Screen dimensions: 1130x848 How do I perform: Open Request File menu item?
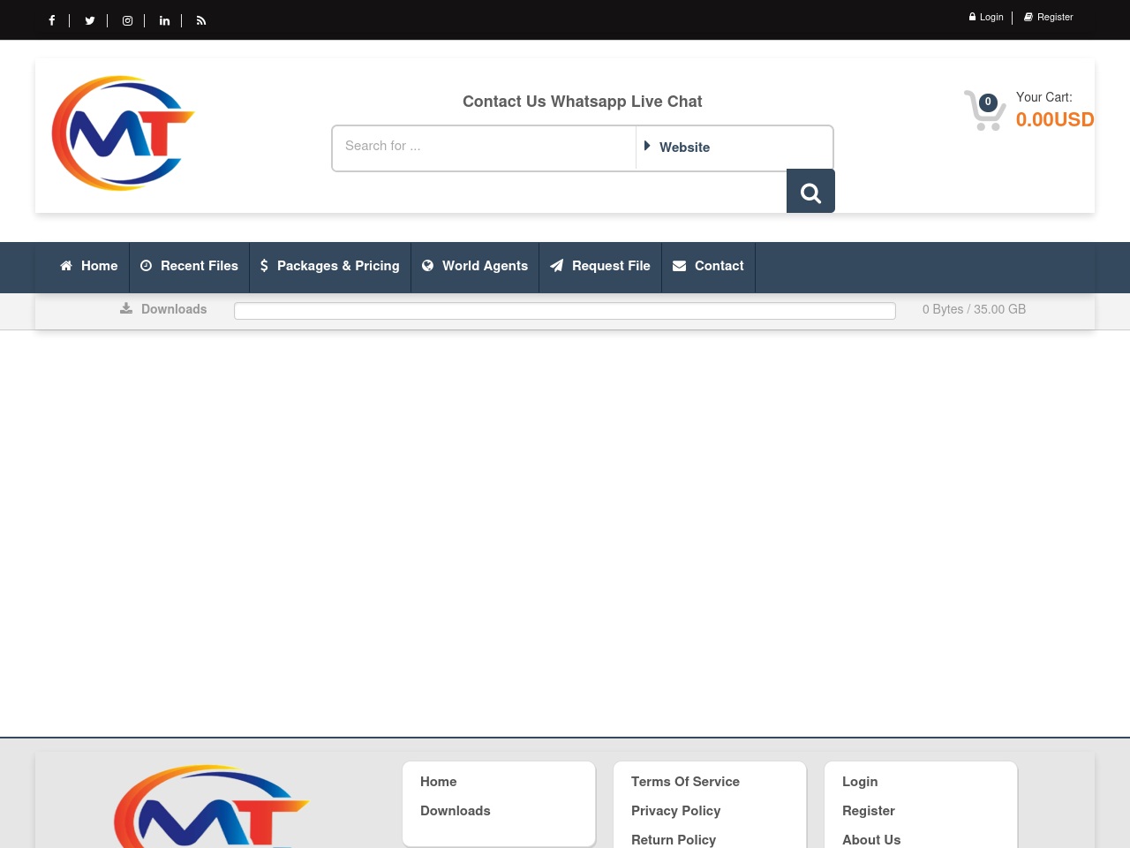tap(600, 266)
